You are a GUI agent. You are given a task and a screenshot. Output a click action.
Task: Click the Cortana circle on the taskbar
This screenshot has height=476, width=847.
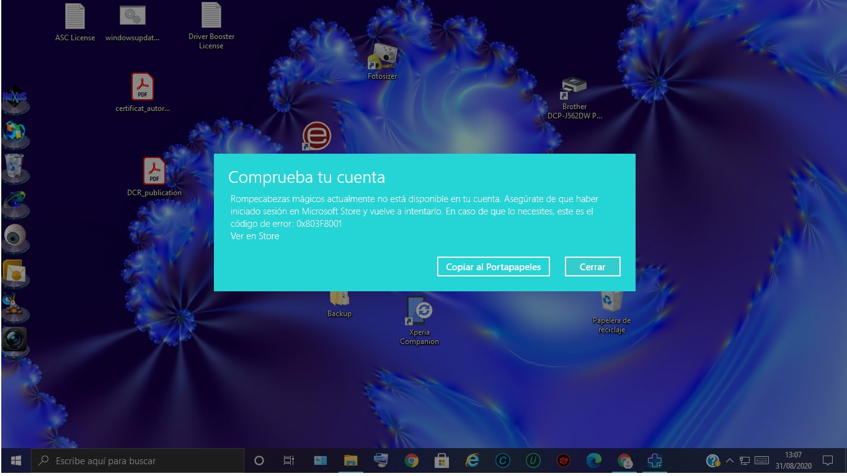click(259, 461)
